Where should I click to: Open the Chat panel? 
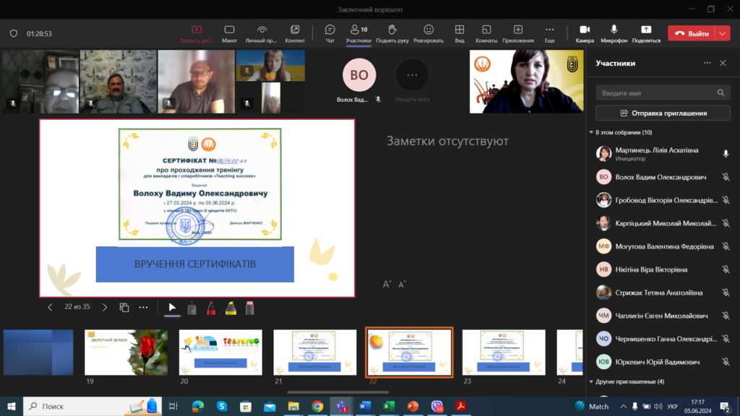[330, 32]
